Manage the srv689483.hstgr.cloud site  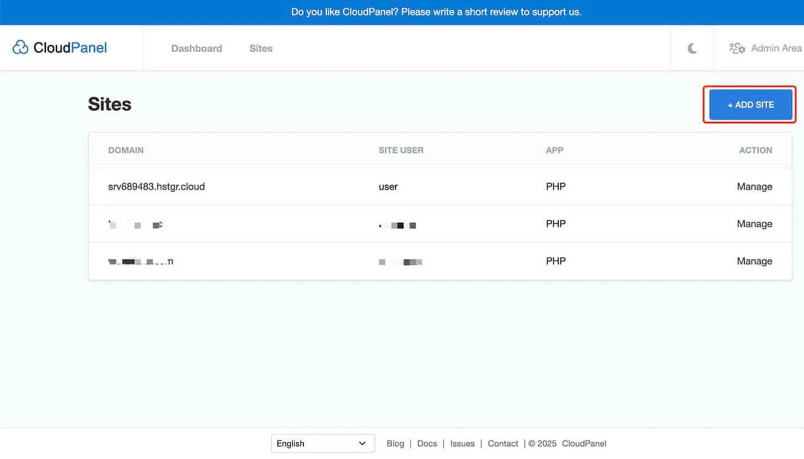(x=755, y=186)
